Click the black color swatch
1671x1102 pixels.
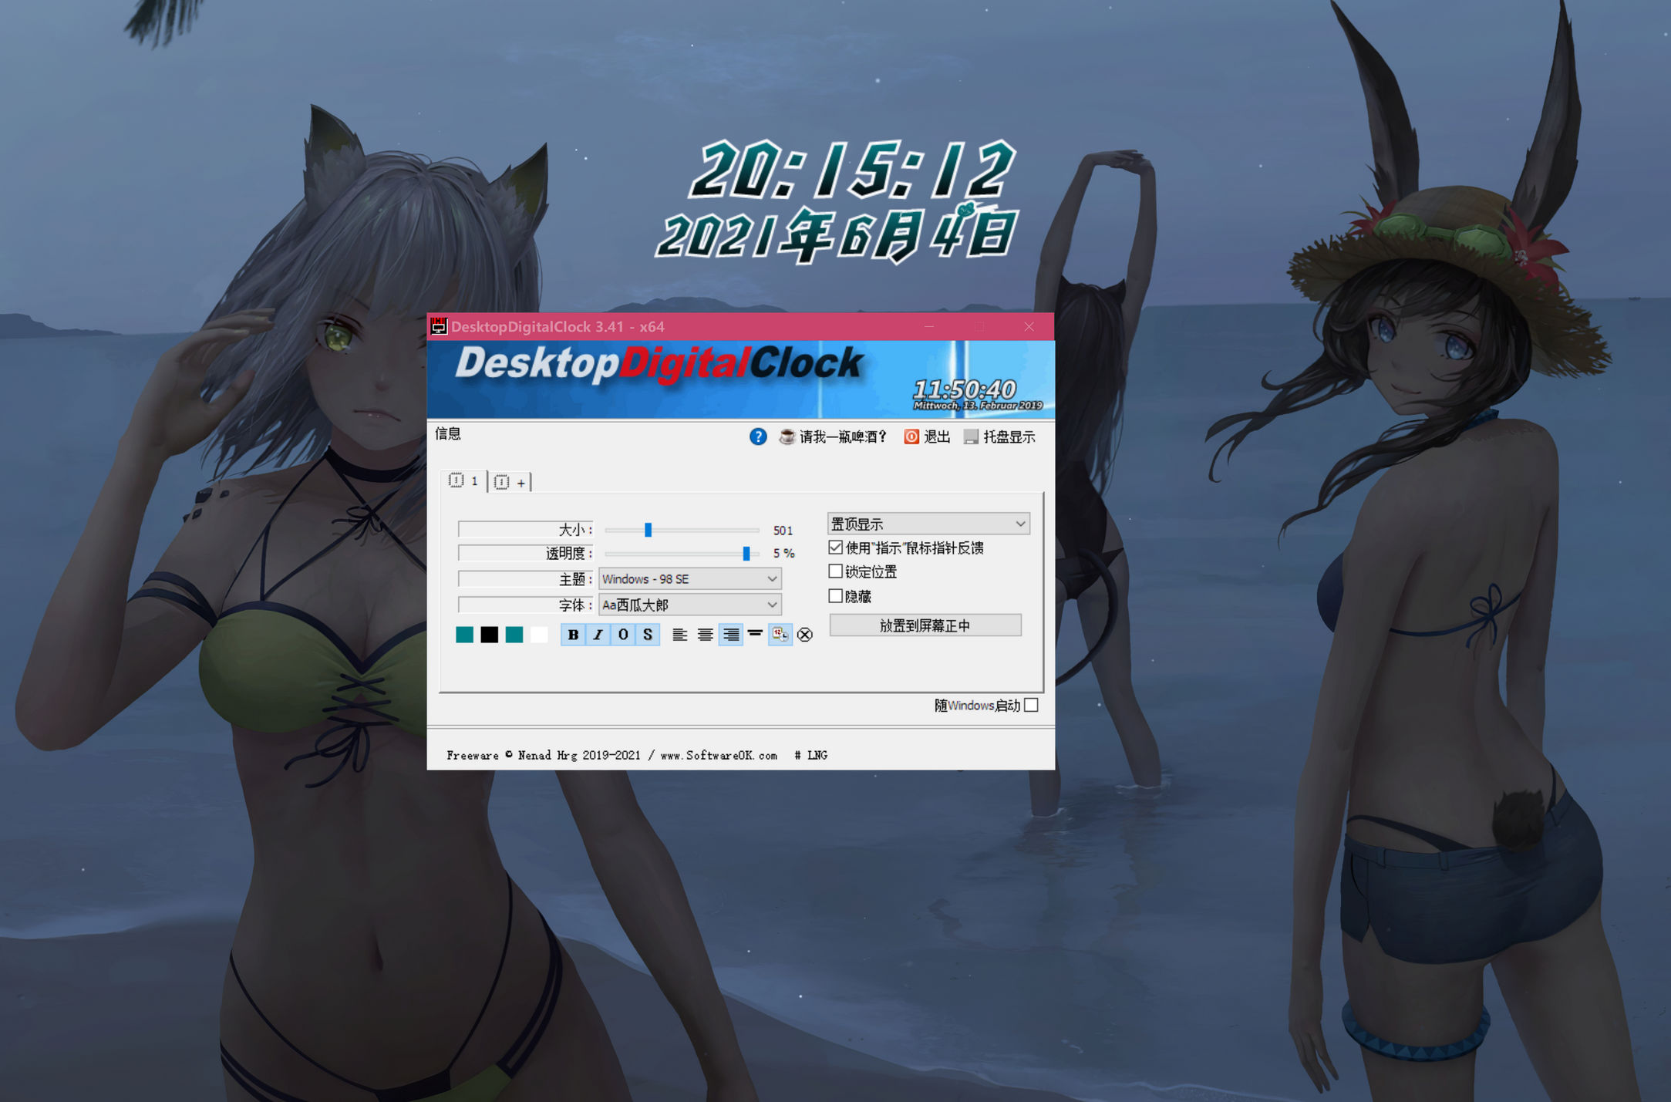(490, 635)
